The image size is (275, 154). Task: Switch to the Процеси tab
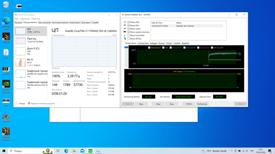(x=18, y=22)
